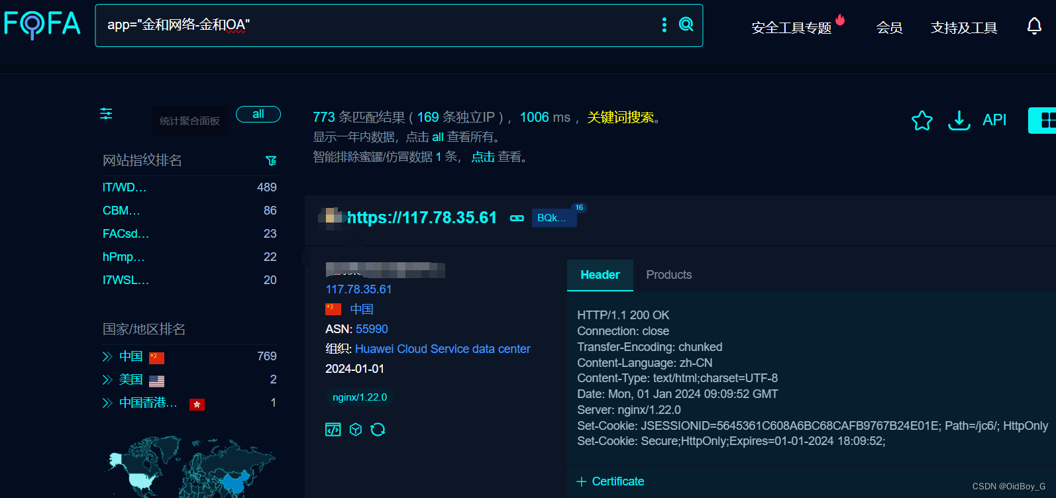The height and width of the screenshot is (498, 1056).
Task: Select the all pill toggle
Action: [258, 114]
